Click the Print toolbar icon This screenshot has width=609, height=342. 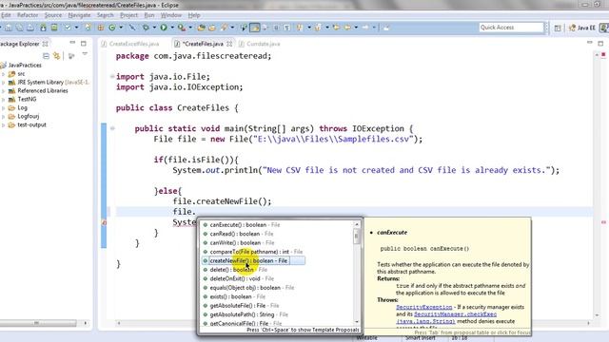[30, 28]
